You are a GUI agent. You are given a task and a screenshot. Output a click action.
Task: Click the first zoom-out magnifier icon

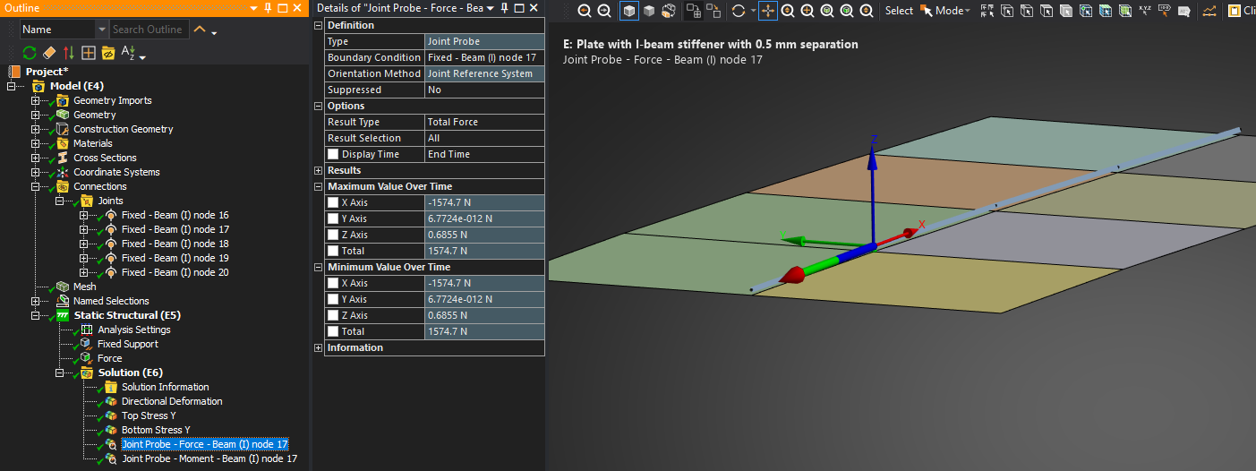point(585,11)
